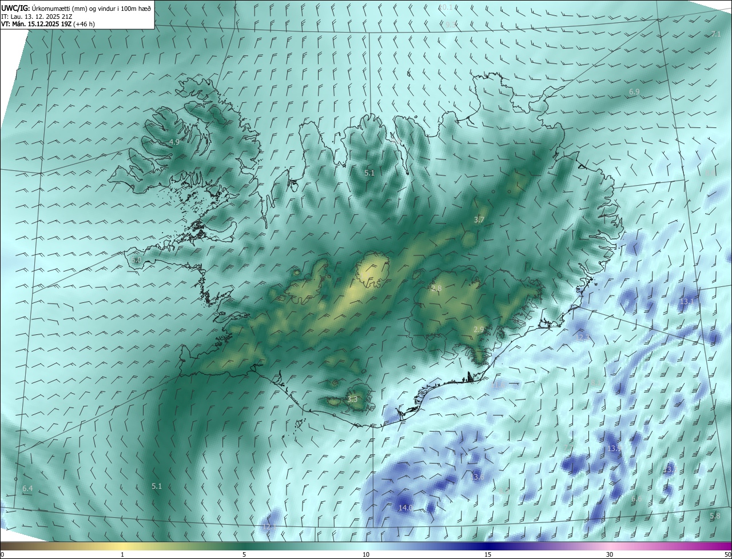Click the 15 tick label on color scale
The width and height of the screenshot is (732, 559).
point(488,555)
